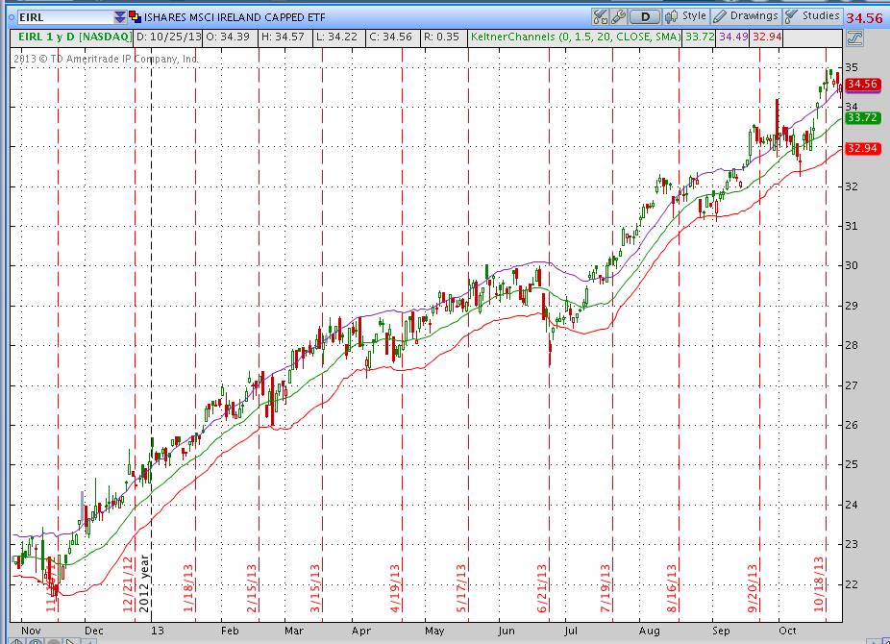Click the Apr label on the time axis
Viewport: 890px width, 644px height.
tap(361, 631)
